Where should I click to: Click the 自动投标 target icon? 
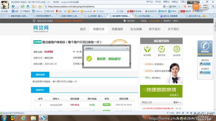(x=177, y=49)
